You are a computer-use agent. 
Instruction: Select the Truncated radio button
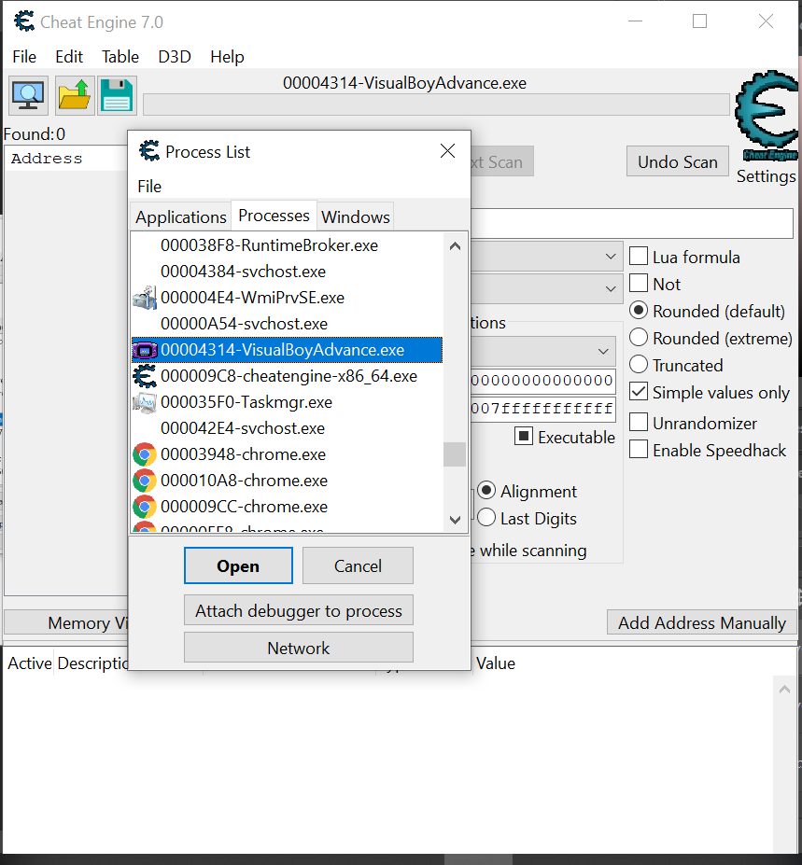(639, 365)
